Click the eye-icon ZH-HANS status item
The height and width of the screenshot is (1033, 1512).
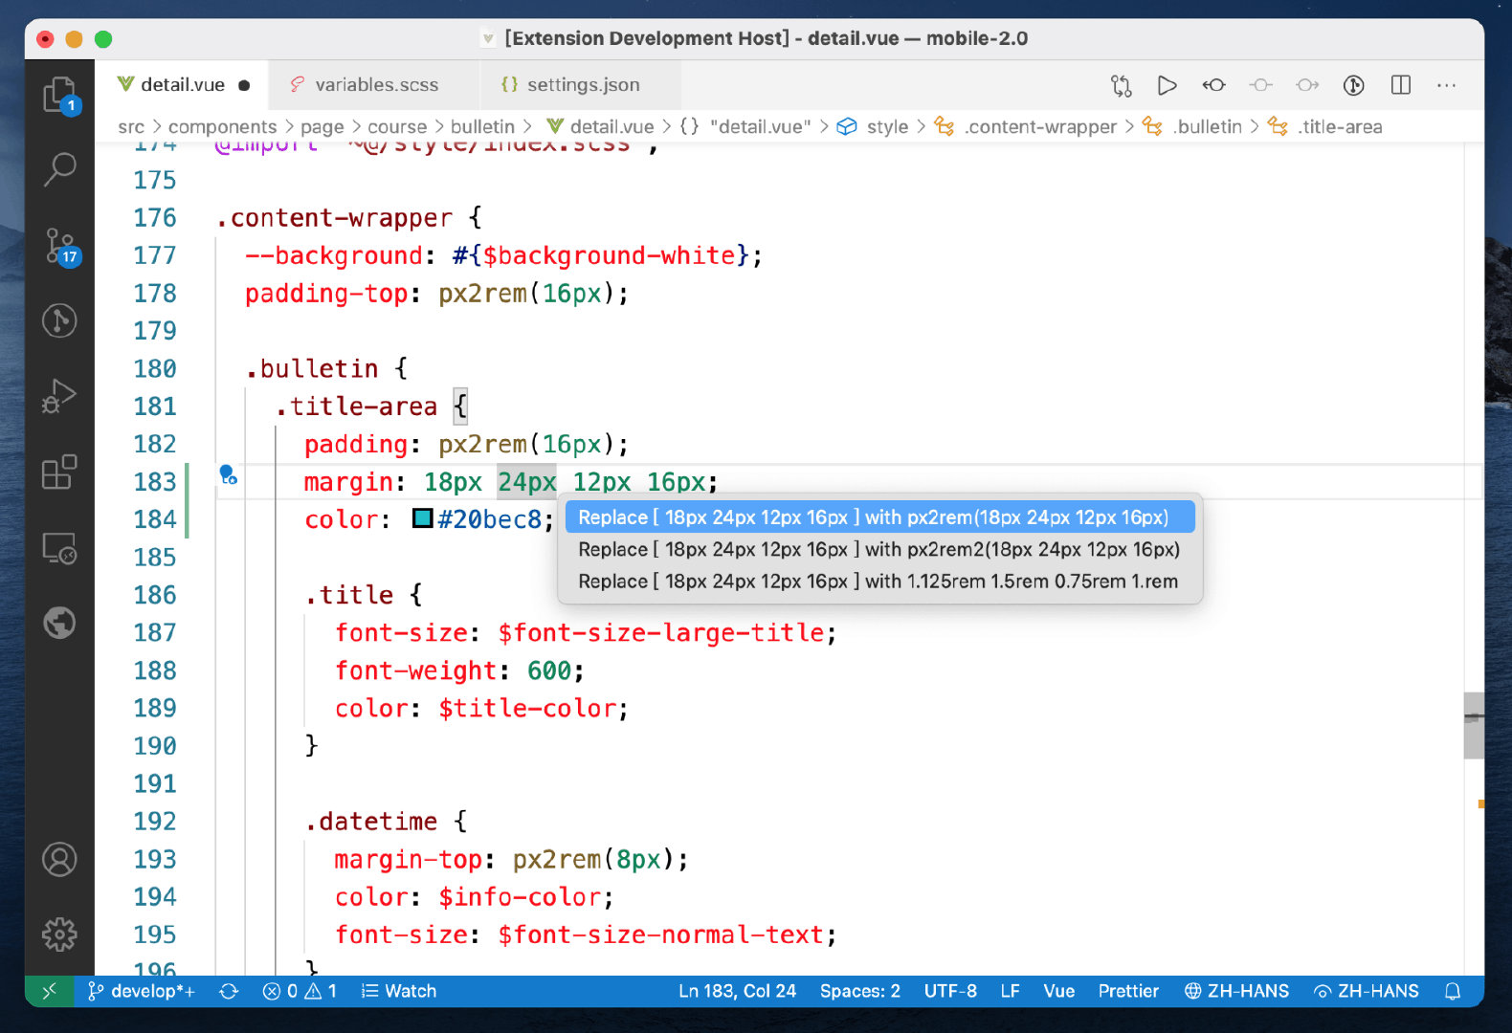pyautogui.click(x=1366, y=991)
